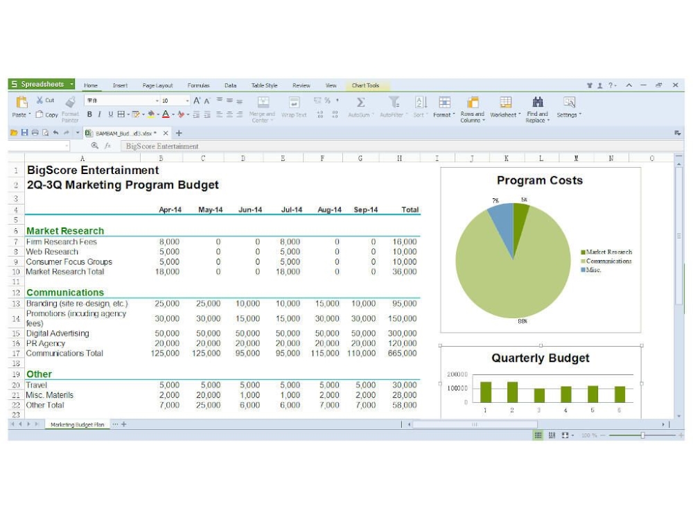Viewport: 693px width, 520px height.
Task: Open the Find and Replace binoculars tool
Action: tap(537, 102)
